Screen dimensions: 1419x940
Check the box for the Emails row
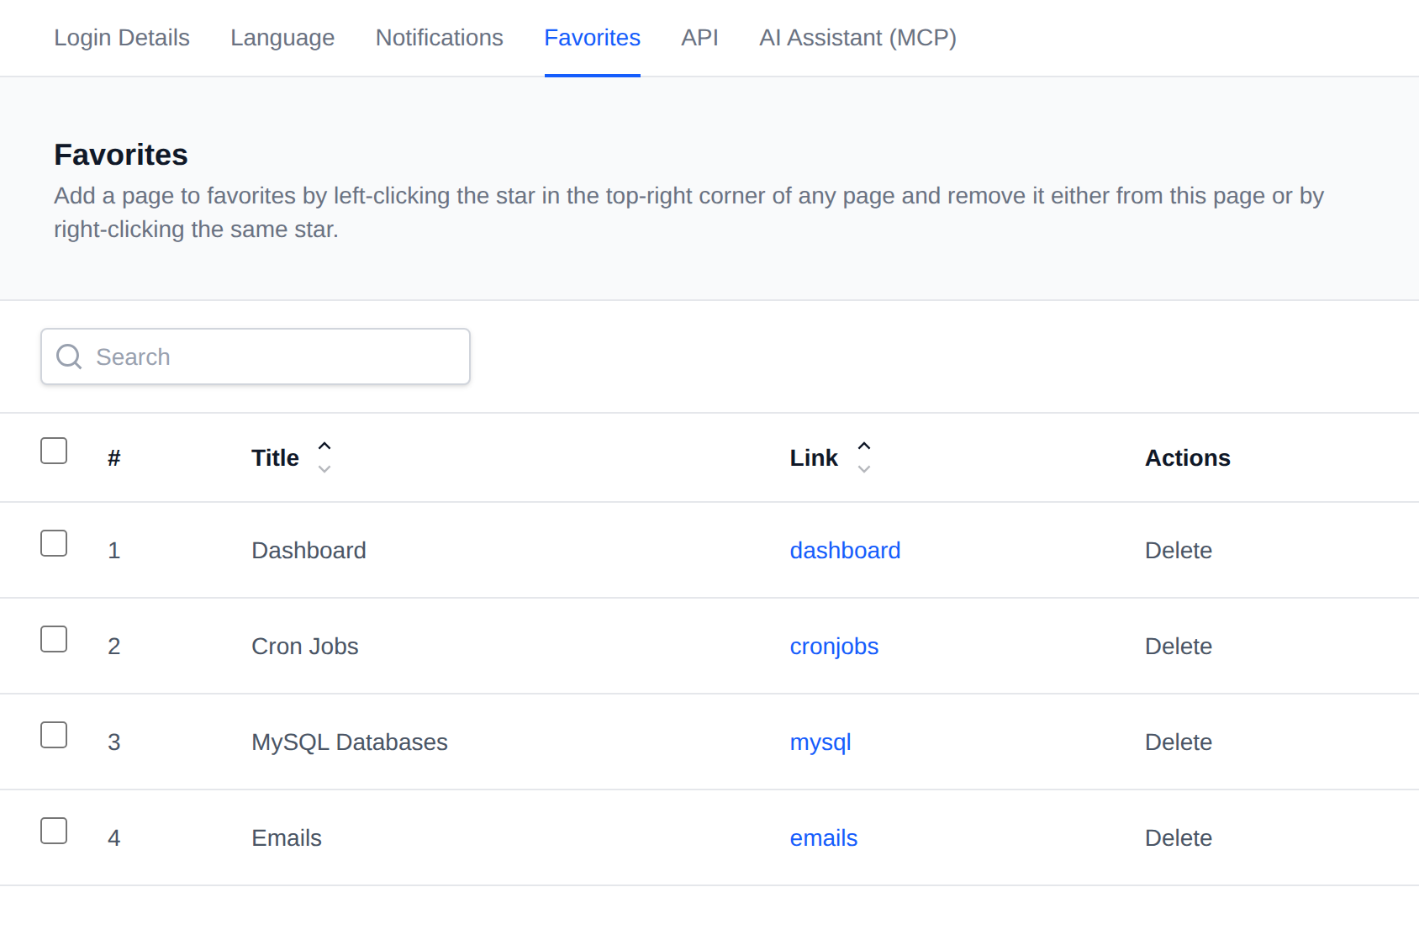pyautogui.click(x=54, y=831)
